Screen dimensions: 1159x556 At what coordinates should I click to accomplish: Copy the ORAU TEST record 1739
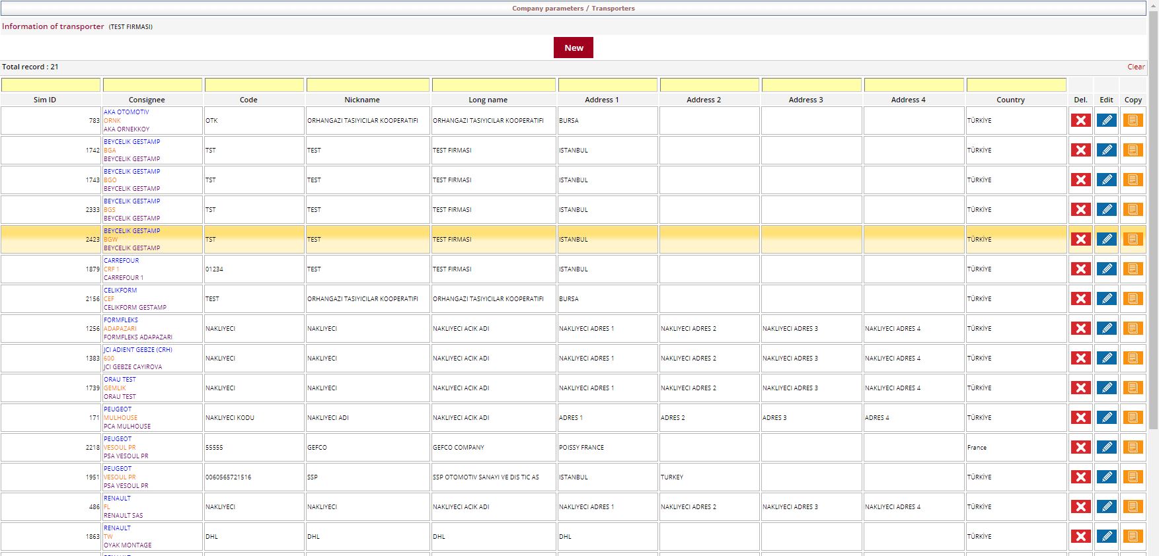pos(1133,388)
